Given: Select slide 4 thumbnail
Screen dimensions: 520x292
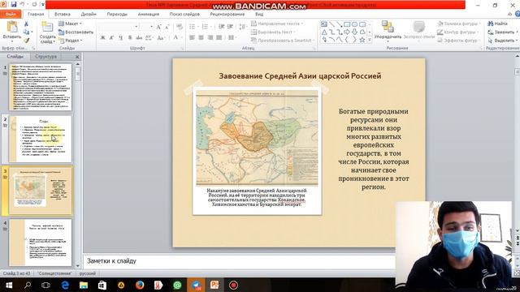Looking at the screenshot, I should click(41, 243).
